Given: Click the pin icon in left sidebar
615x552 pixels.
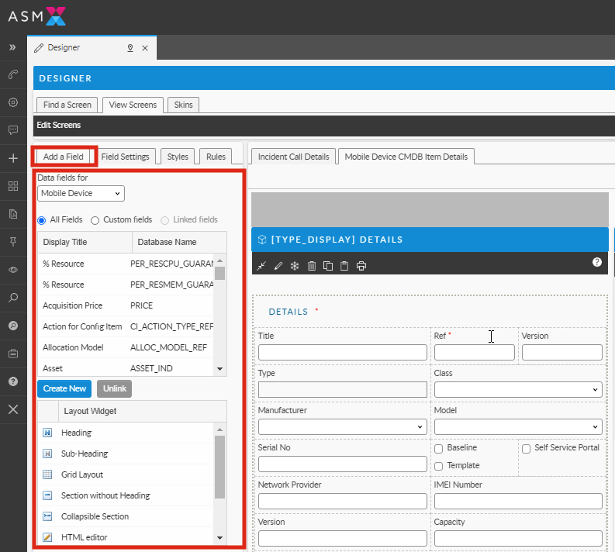Looking at the screenshot, I should (x=13, y=241).
